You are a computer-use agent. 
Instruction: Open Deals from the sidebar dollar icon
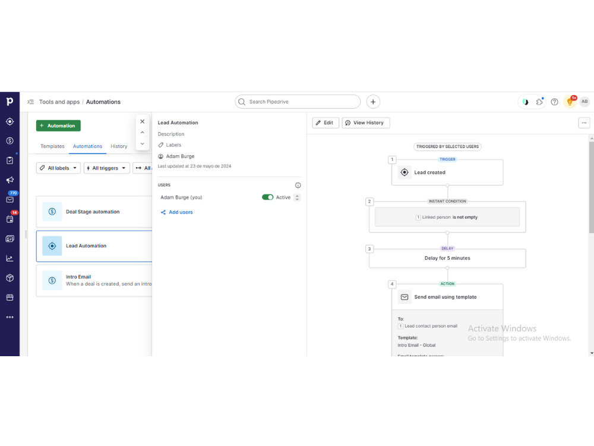coord(10,141)
